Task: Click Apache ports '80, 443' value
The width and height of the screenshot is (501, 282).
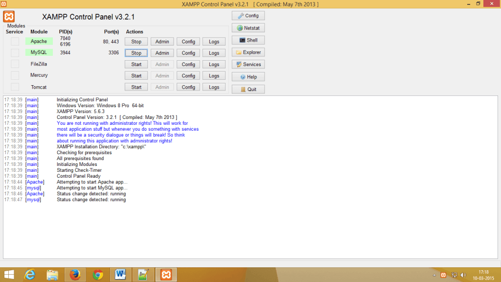Action: pyautogui.click(x=111, y=42)
